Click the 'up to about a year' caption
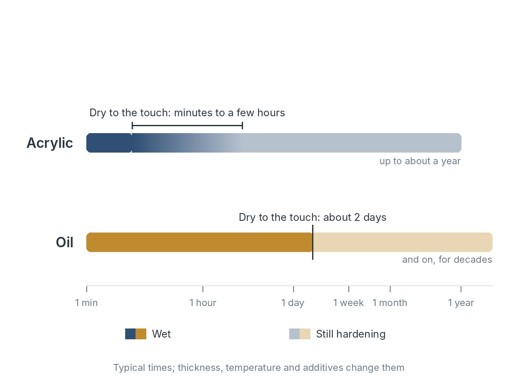Image resolution: width=518 pixels, height=389 pixels. [420, 161]
